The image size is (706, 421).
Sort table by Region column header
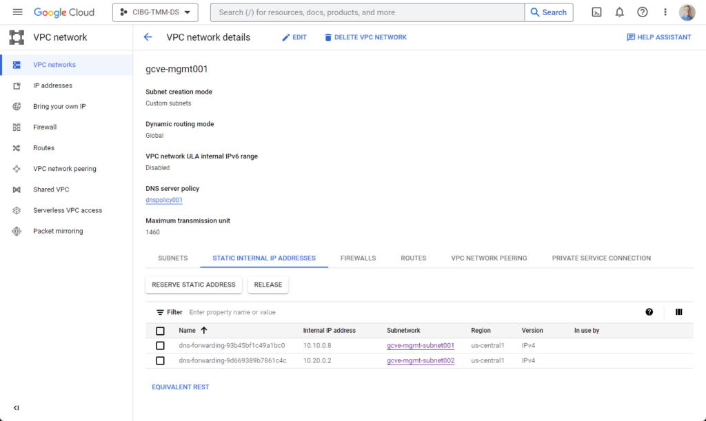[481, 331]
